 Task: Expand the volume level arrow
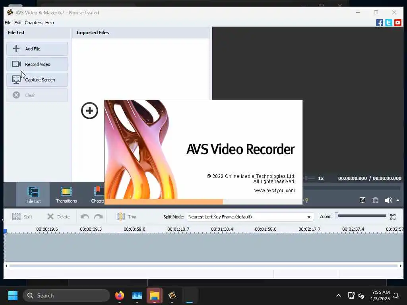pos(397,200)
